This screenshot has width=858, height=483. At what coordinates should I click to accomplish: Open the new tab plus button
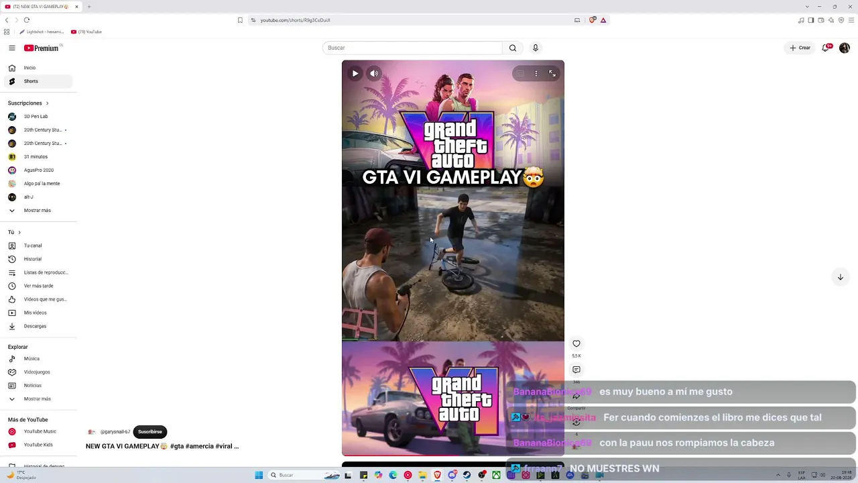pyautogui.click(x=88, y=7)
